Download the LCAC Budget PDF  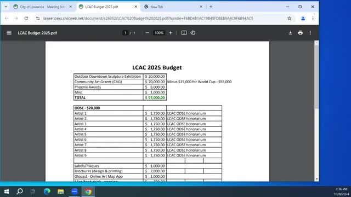click(x=290, y=33)
